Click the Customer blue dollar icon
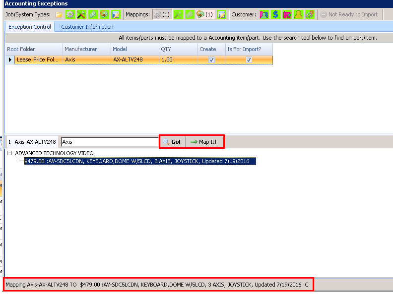The width and height of the screenshot is (393, 294). pyautogui.click(x=275, y=14)
